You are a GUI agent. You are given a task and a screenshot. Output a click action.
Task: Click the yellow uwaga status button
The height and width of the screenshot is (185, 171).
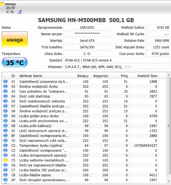point(15,39)
